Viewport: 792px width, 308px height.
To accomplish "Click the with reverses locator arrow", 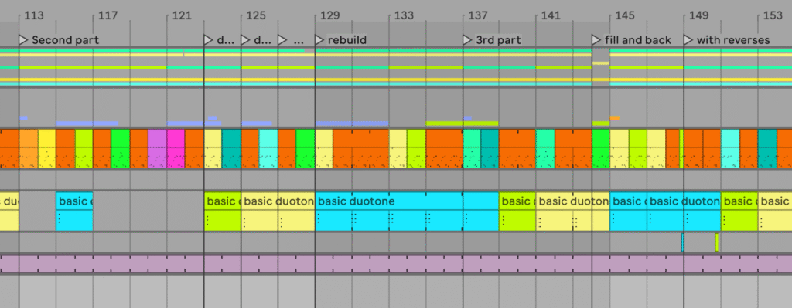I will pyautogui.click(x=688, y=40).
